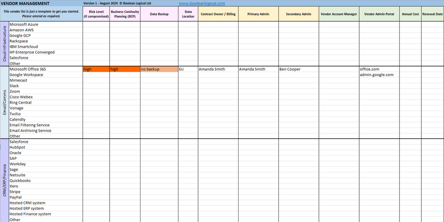Screen dimensions: 444x222
Task: Click the Cisco Webex vendor cell
Action: (46, 97)
